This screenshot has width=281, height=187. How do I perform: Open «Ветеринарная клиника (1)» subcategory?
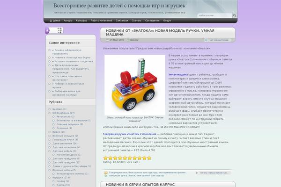point(73,174)
